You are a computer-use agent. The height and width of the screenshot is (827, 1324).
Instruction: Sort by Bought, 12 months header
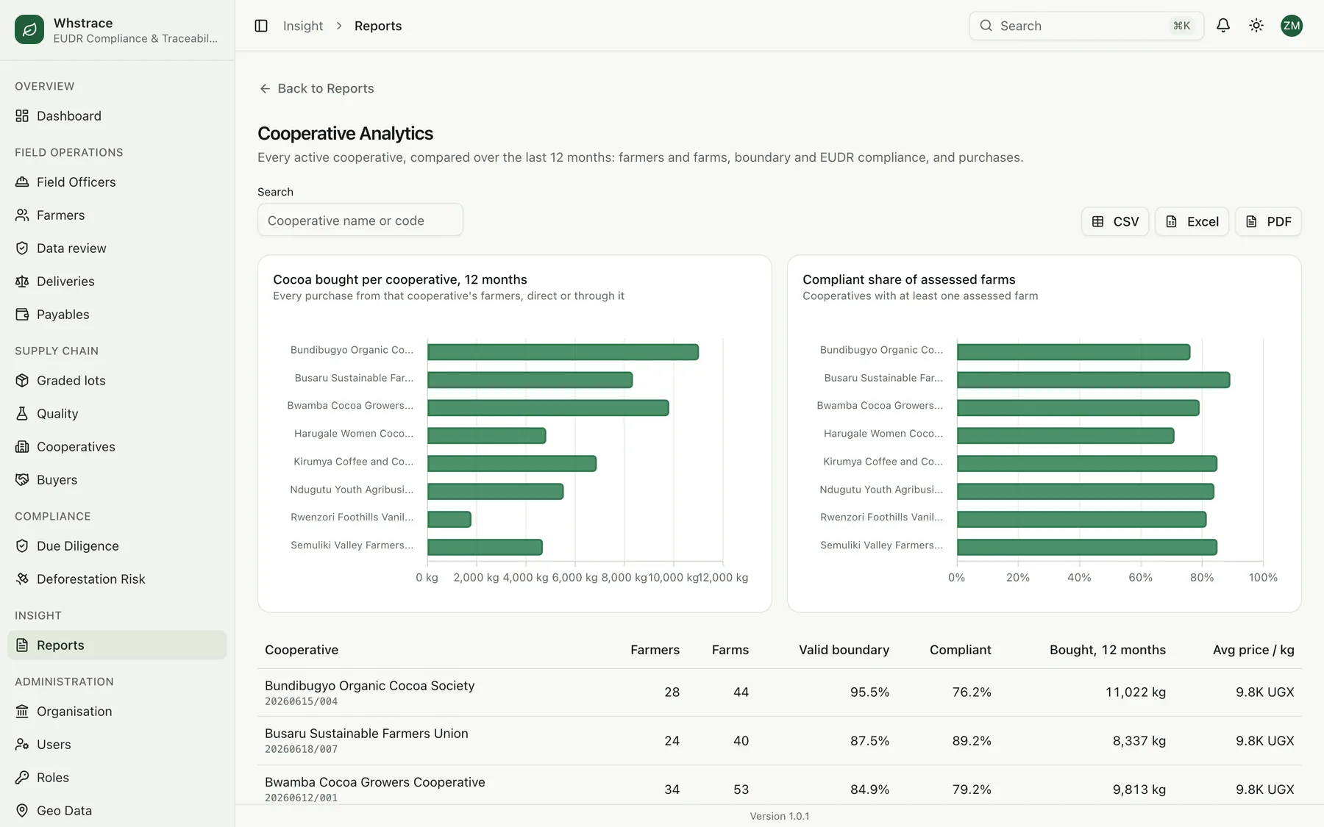(x=1107, y=650)
